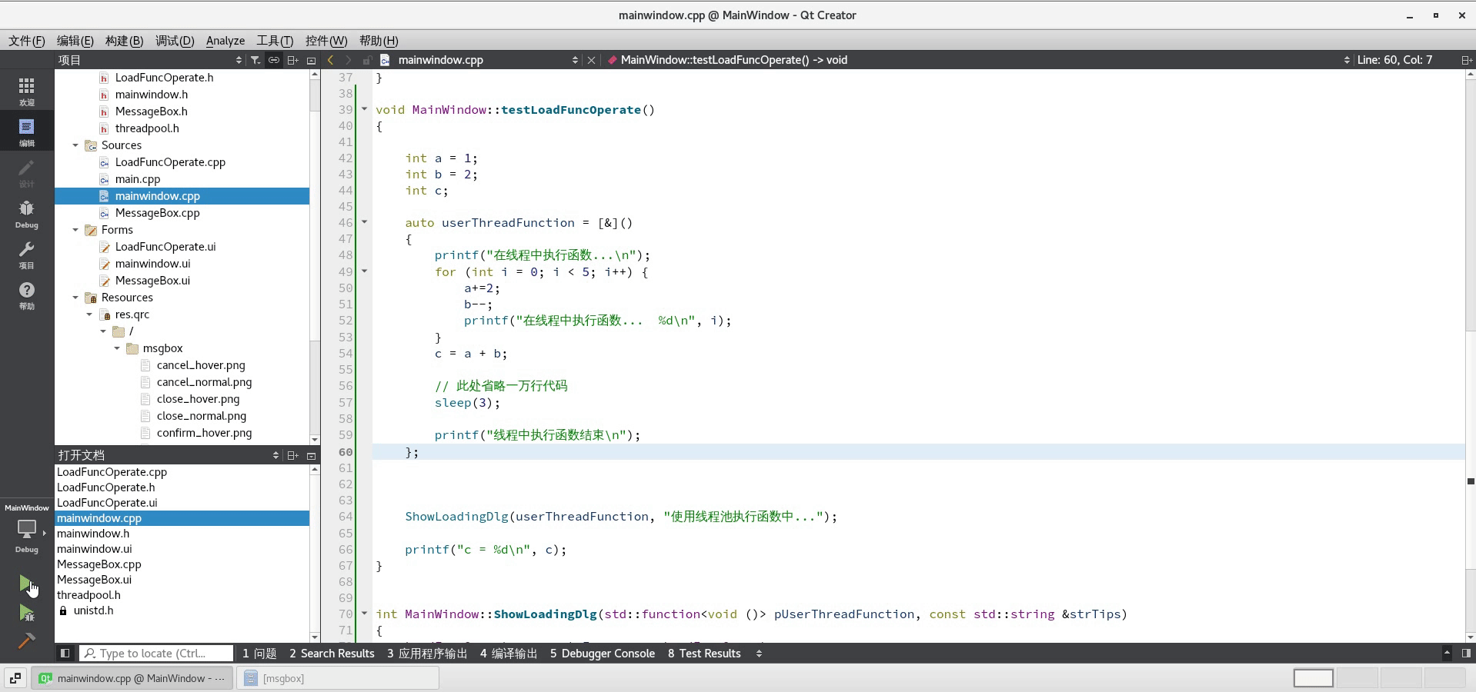Go forward in editor navigation history
1476x692 pixels.
tap(349, 60)
